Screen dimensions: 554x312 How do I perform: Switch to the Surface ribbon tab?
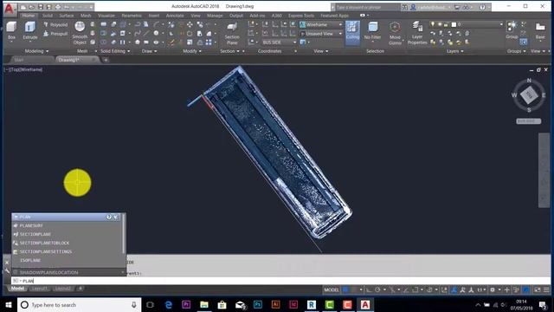[x=66, y=16]
